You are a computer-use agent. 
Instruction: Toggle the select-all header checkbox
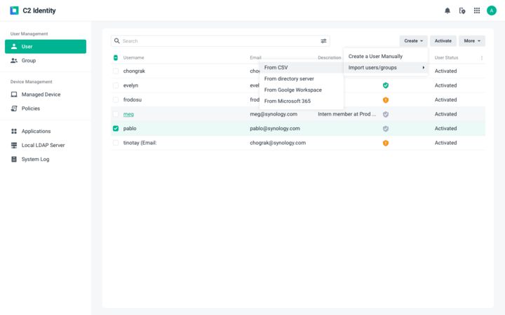point(116,58)
